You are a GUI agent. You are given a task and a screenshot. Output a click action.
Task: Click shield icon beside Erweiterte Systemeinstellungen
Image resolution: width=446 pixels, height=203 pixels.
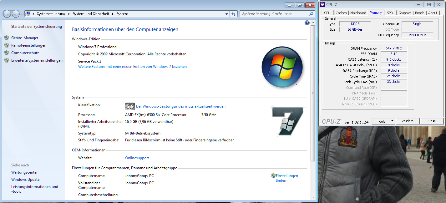(7, 60)
